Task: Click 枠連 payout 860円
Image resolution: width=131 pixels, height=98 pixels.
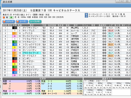Action: tap(68, 81)
